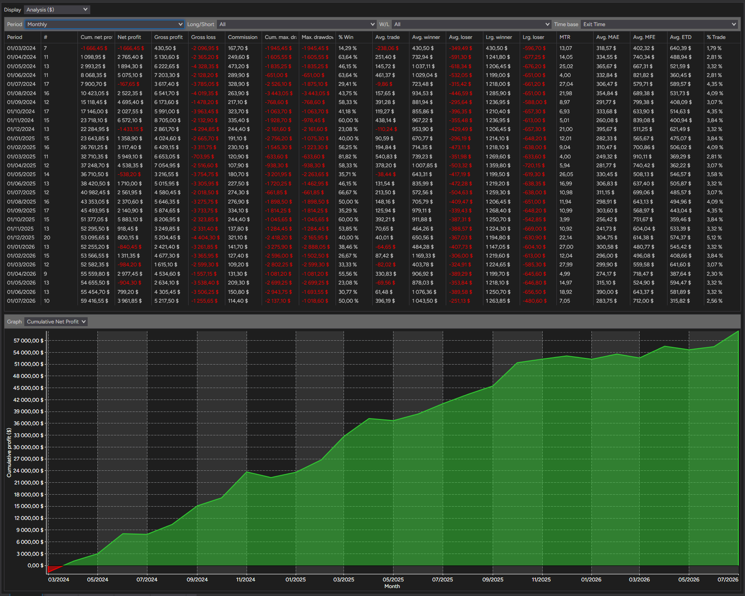Click the Cum. max. drawdown column header
745x596 pixels.
(x=280, y=37)
